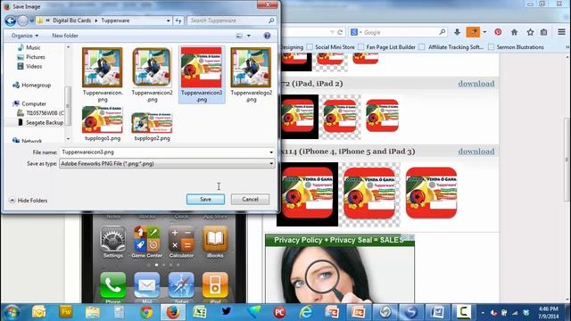Open the address bar history dropdown in Firefox
The height and width of the screenshot is (321, 571).
click(332, 32)
